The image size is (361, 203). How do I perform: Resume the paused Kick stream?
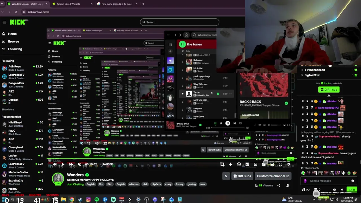tap(63, 164)
